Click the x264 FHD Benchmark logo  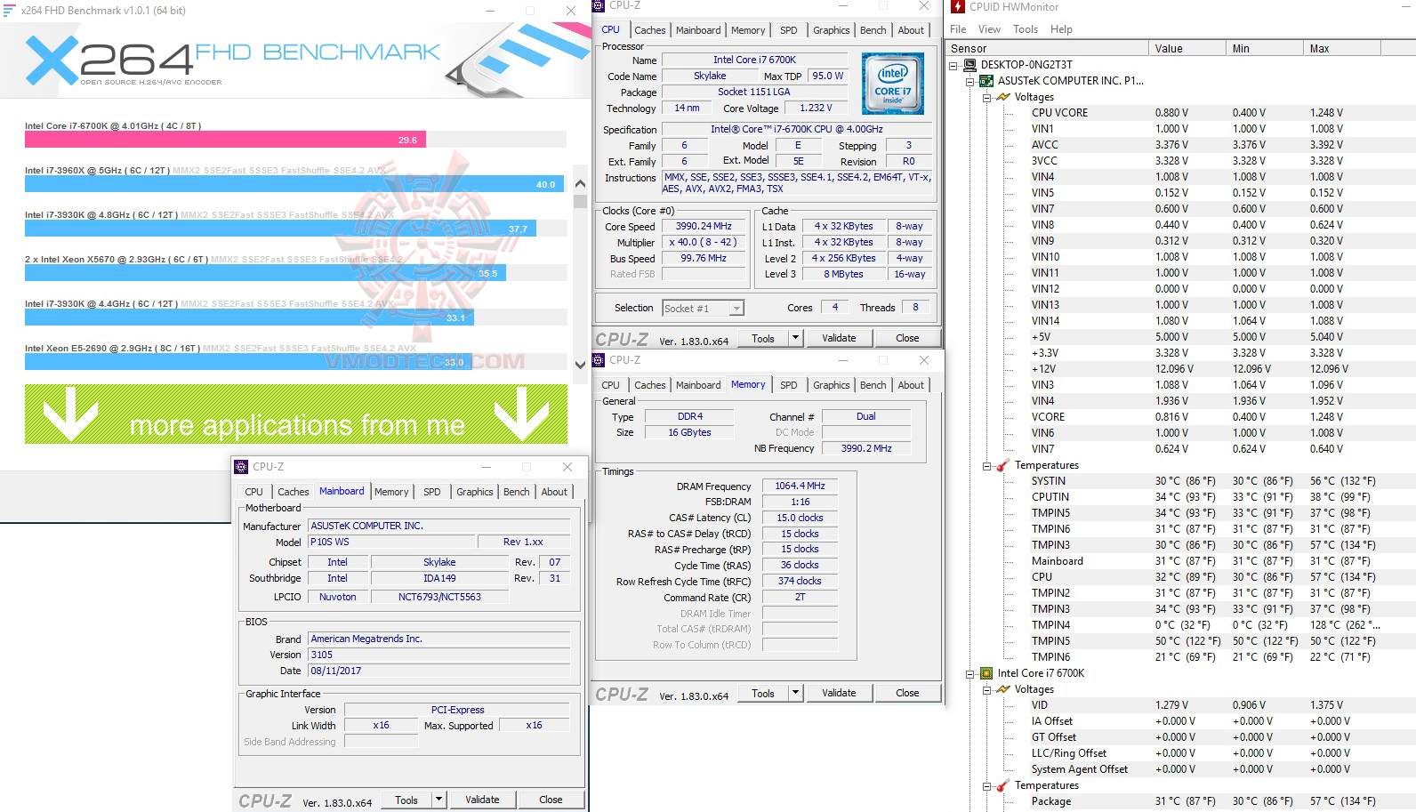(234, 60)
